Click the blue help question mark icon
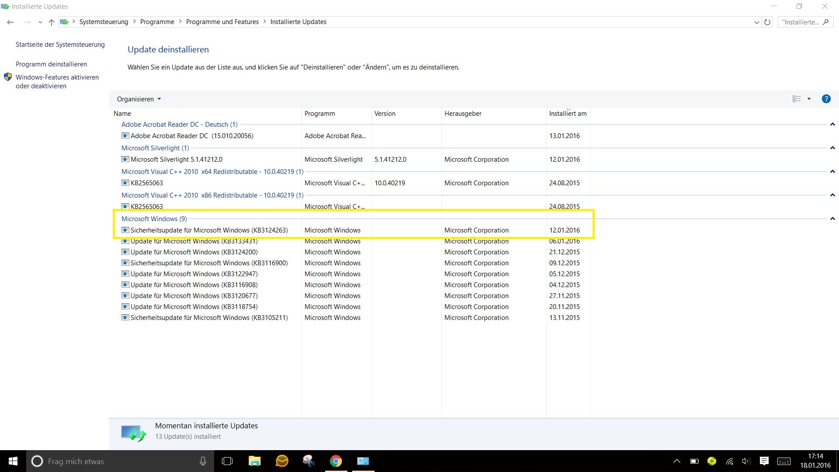 tap(826, 99)
